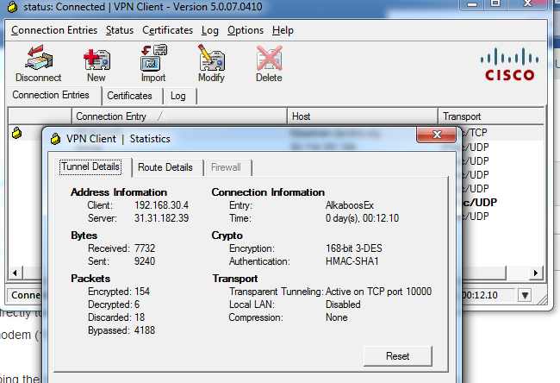
Task: Sort by the Transport column header
Action: coord(491,116)
